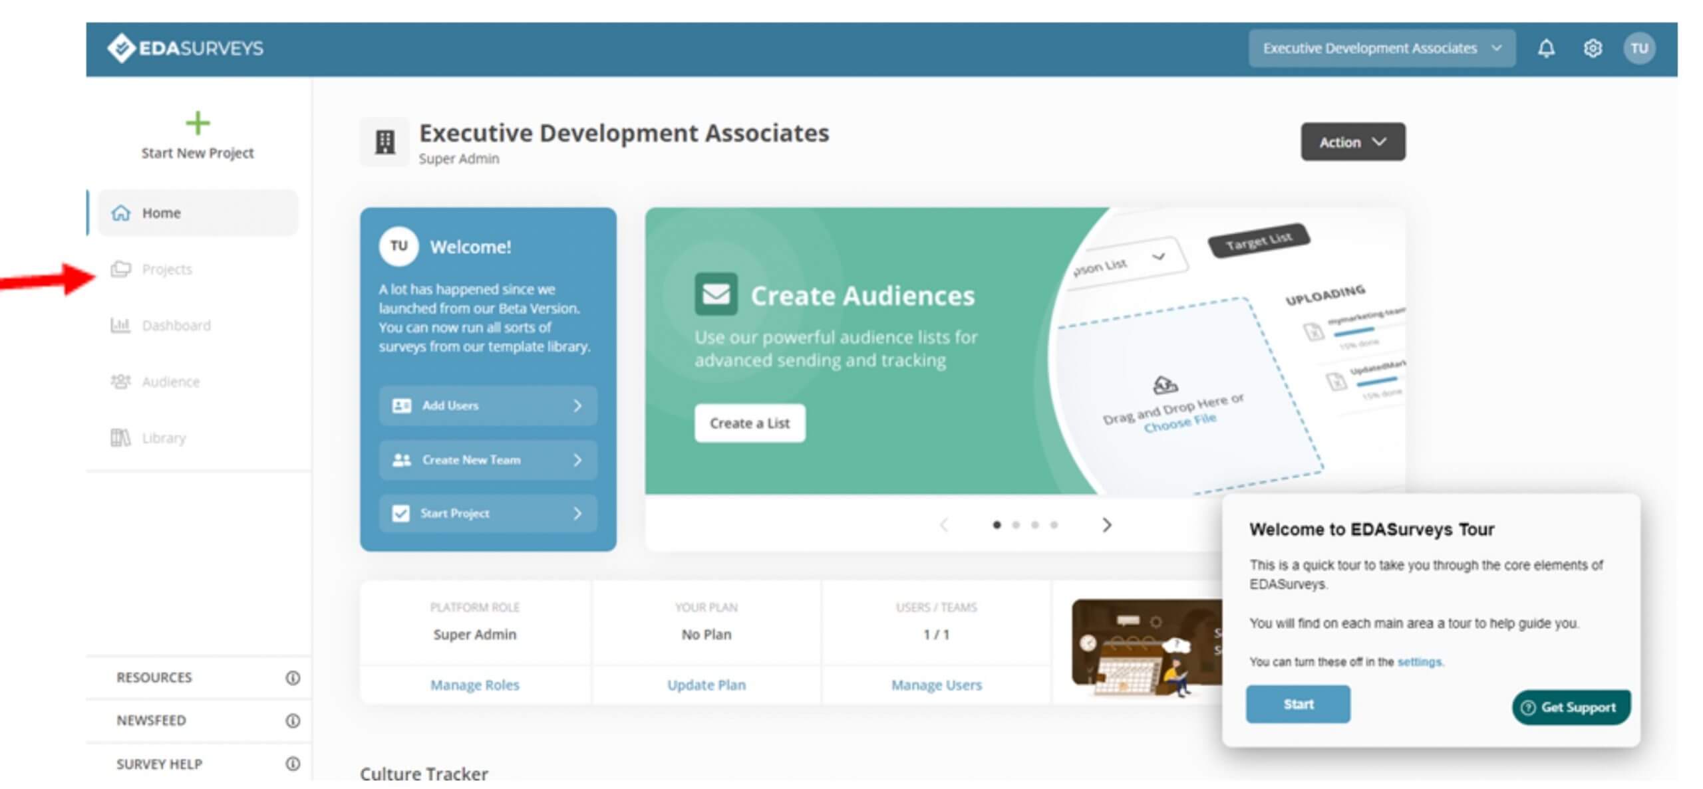
Task: Start the EDASurveys tour
Action: 1298,704
